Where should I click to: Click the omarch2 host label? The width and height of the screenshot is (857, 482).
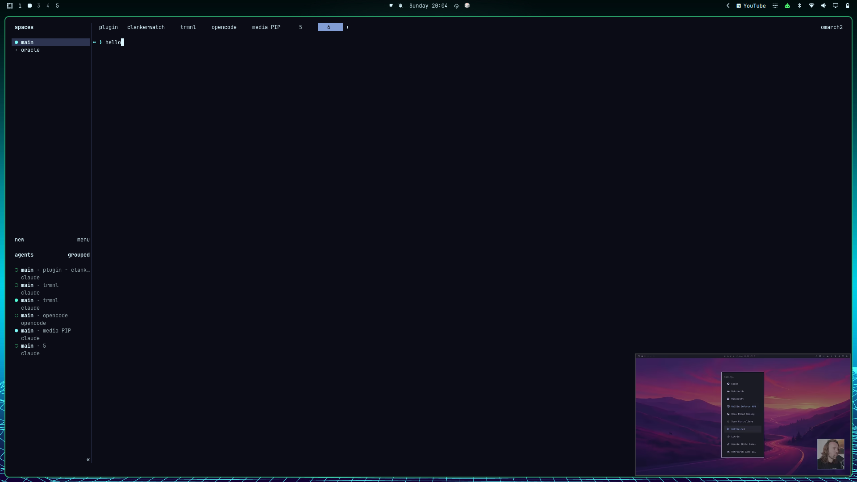(832, 27)
